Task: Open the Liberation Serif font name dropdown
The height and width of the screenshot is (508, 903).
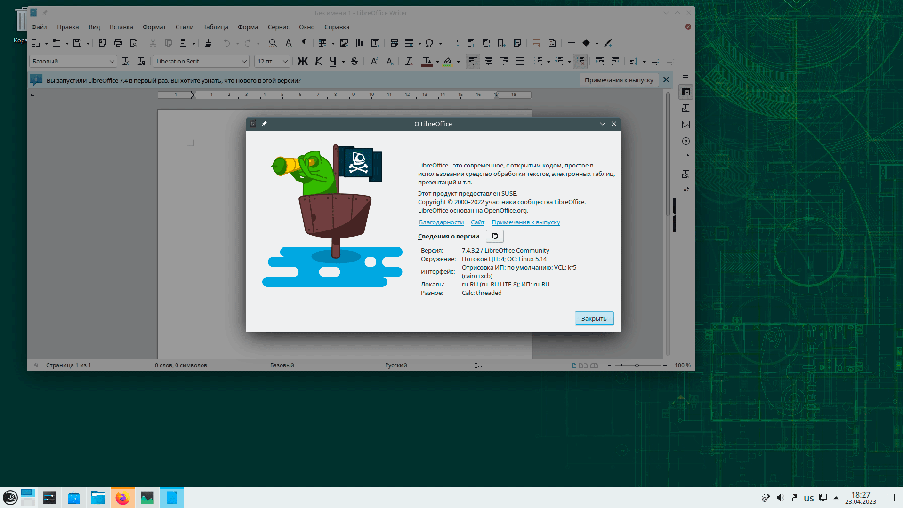Action: 244,61
